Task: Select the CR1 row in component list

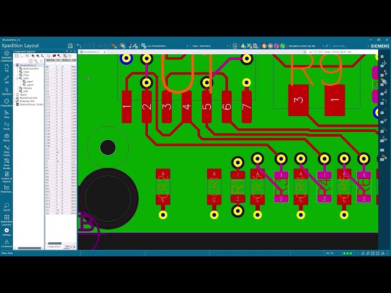Action: tap(61, 131)
